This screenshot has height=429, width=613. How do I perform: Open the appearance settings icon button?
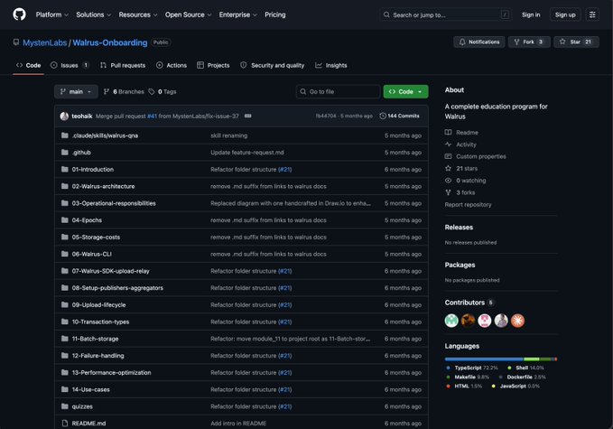(x=592, y=14)
